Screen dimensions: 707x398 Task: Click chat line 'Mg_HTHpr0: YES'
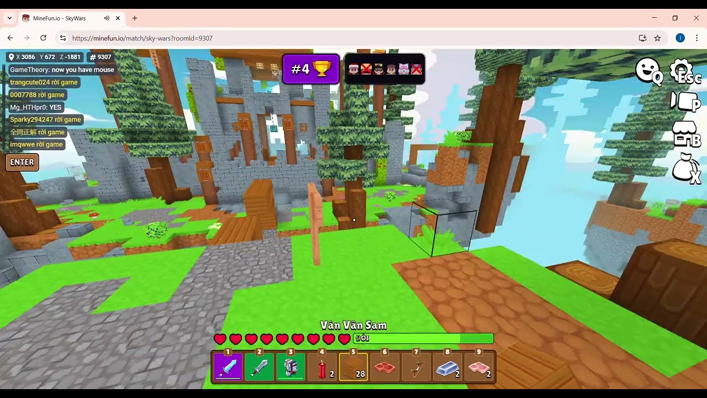pyautogui.click(x=36, y=107)
